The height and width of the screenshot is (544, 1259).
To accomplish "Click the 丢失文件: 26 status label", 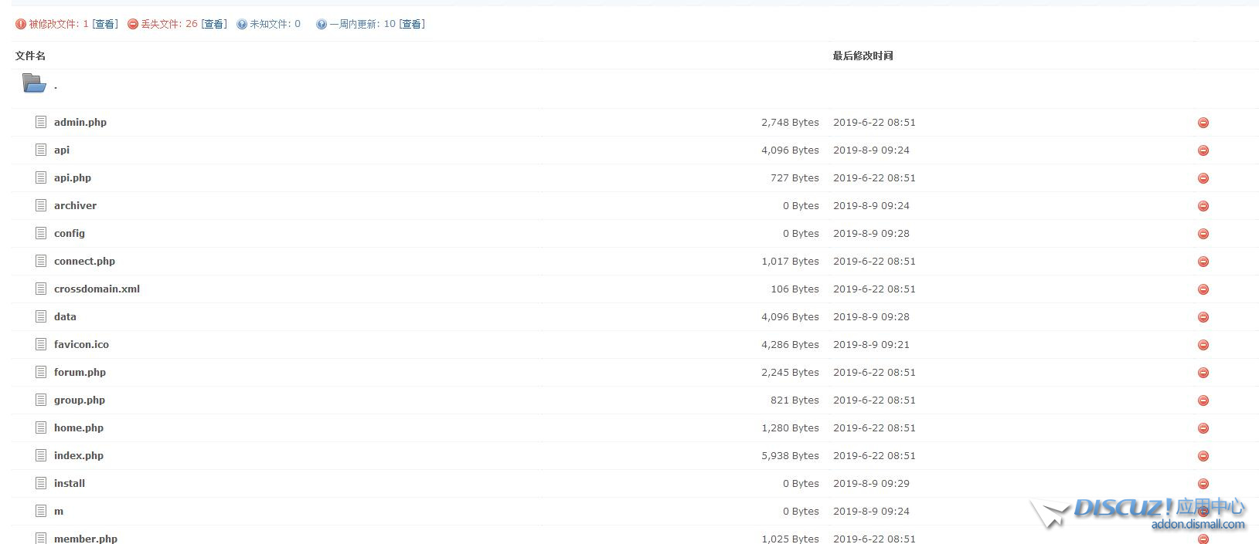I will (169, 24).
